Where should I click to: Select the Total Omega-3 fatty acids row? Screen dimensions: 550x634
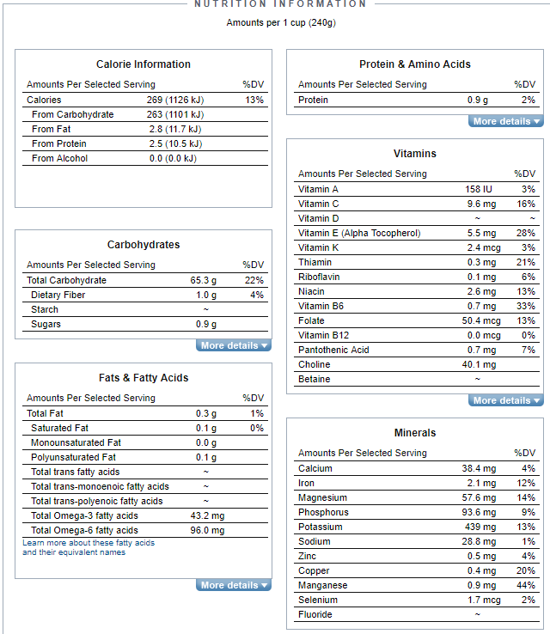[145, 515]
